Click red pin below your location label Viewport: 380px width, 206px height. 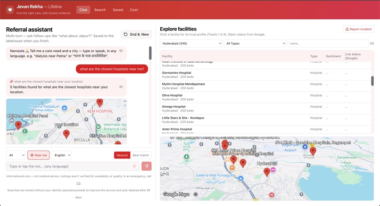tap(66, 134)
